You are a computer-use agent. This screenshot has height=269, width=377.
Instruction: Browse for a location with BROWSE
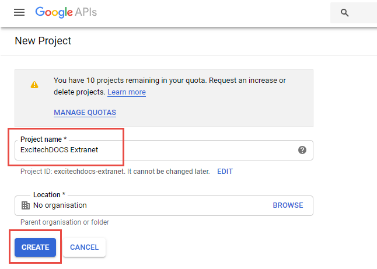[288, 205]
